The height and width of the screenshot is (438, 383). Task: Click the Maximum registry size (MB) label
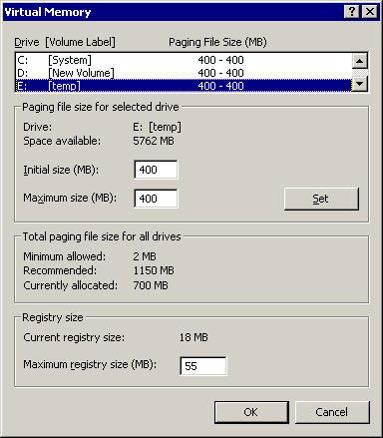(90, 364)
